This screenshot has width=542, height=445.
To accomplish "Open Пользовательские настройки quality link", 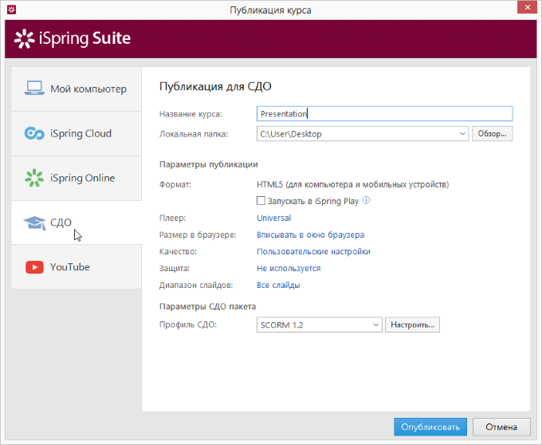I will 313,252.
